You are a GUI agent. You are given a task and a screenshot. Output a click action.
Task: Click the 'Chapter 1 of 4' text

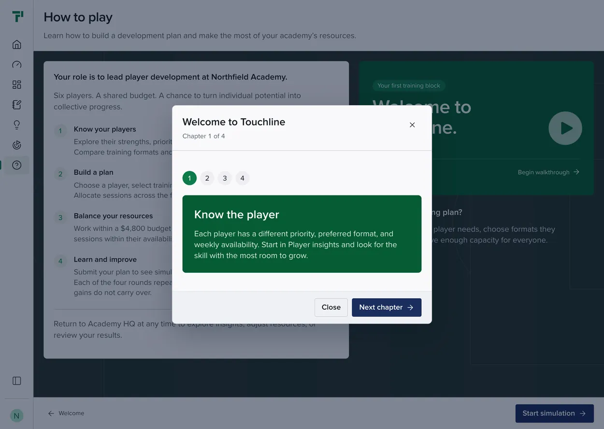pos(203,136)
